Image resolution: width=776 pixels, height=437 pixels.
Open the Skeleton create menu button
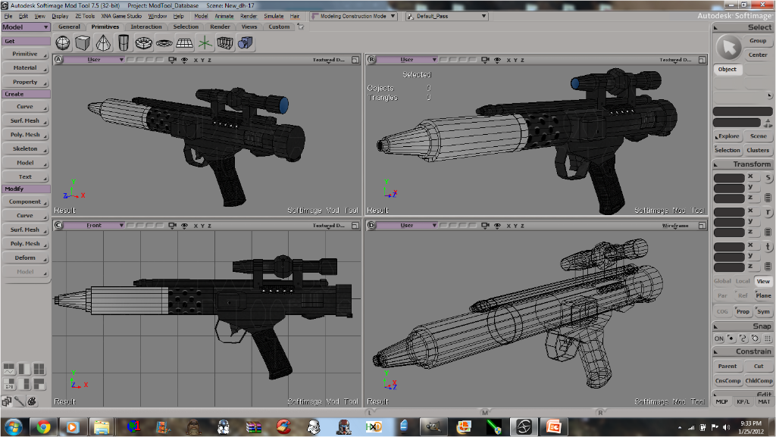pos(25,148)
